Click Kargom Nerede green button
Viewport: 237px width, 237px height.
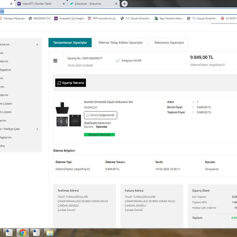pyautogui.click(x=99, y=135)
